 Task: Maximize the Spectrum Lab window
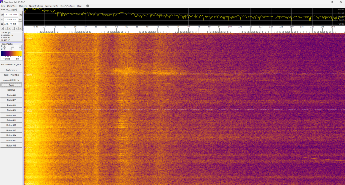[332, 2]
